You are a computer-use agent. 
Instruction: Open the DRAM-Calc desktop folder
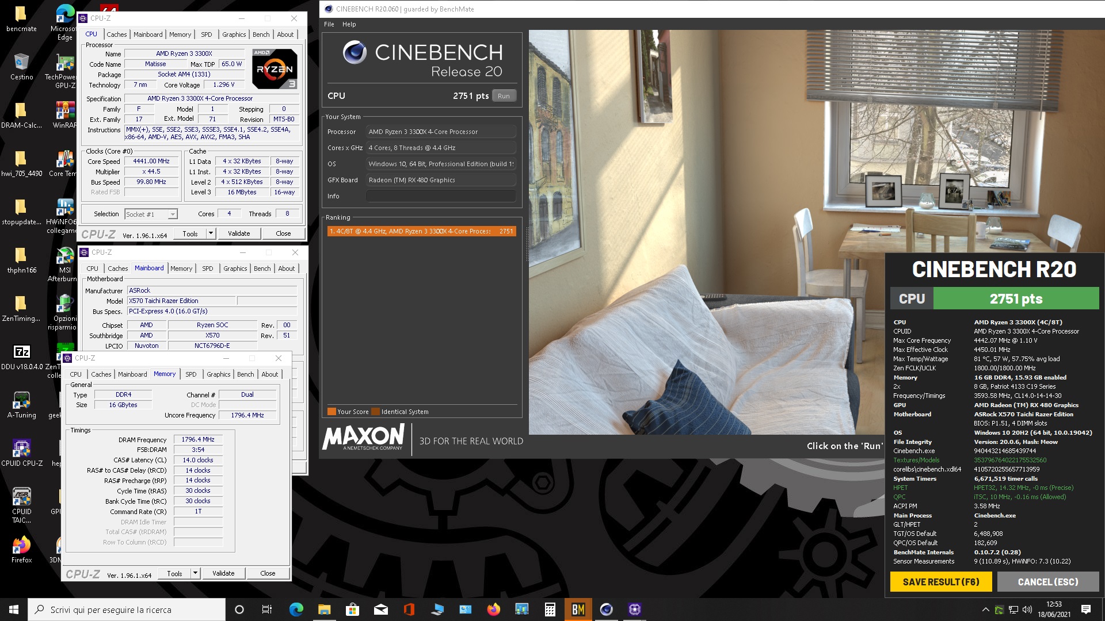[21, 115]
